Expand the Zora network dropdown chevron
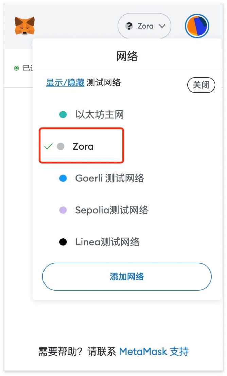 pos(162,26)
